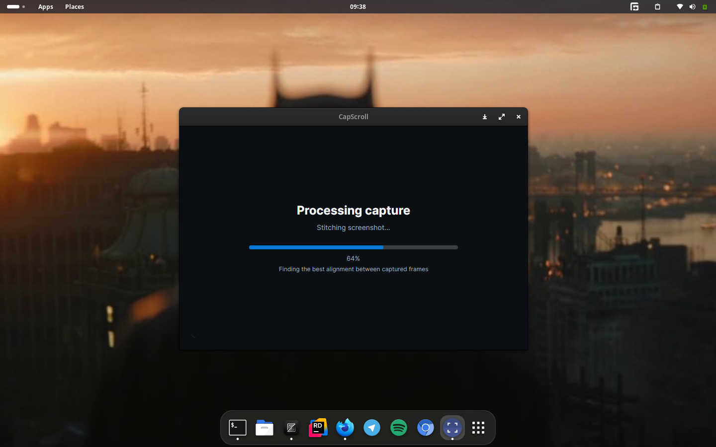Image resolution: width=716 pixels, height=447 pixels.
Task: Show all applications grid in dock
Action: [478, 428]
